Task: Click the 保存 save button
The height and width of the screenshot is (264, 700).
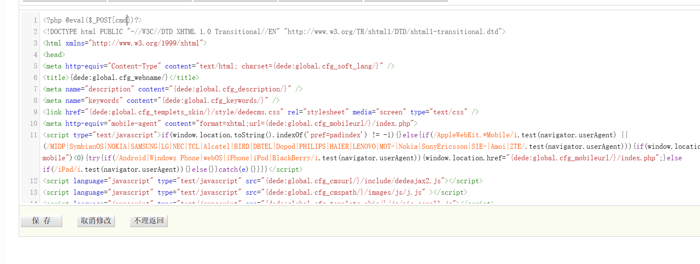Action: pos(41,221)
